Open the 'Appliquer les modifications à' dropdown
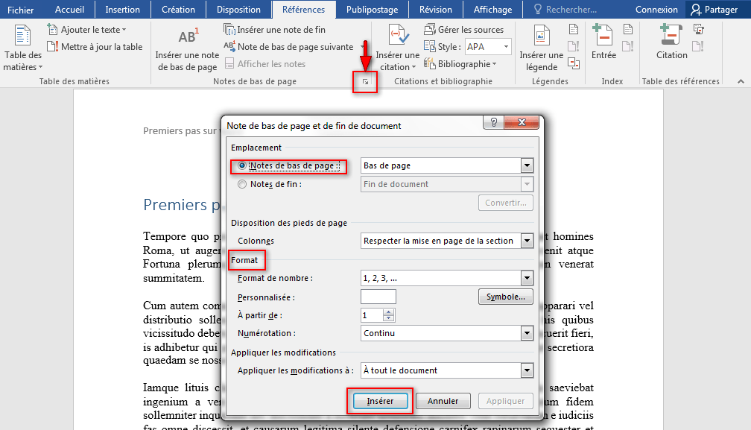This screenshot has width=751, height=430. pyautogui.click(x=527, y=370)
